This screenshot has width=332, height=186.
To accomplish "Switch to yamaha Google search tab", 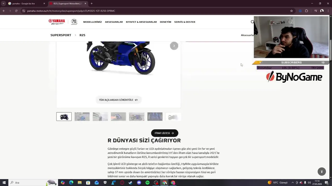I will [x=26, y=4].
